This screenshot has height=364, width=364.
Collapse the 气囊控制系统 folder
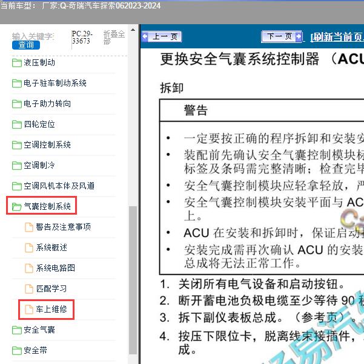point(47,206)
